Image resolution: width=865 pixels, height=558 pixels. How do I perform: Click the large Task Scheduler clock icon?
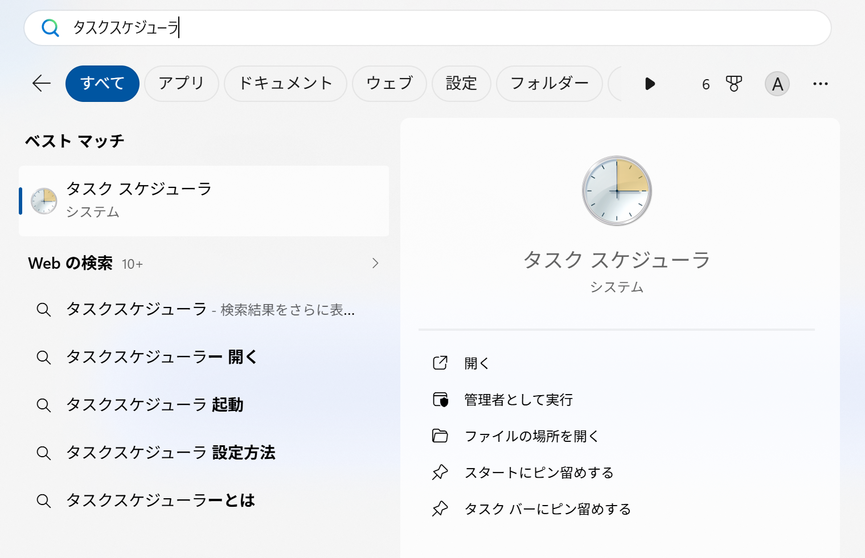[617, 191]
